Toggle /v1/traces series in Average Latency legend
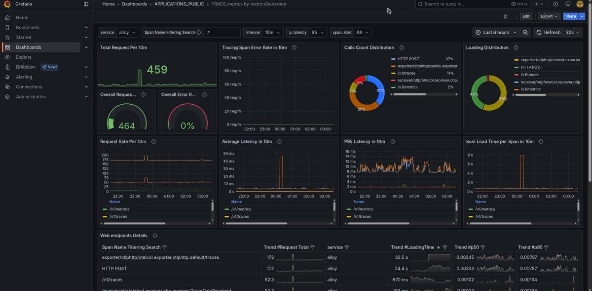This screenshot has width=592, height=291. pos(240,216)
